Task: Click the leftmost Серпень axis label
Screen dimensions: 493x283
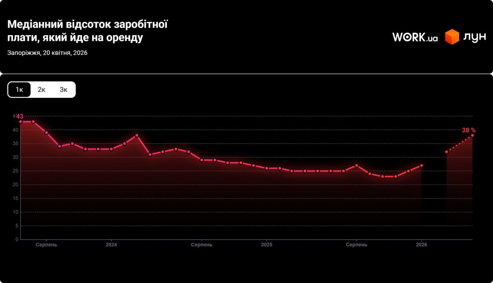Action: pos(46,245)
